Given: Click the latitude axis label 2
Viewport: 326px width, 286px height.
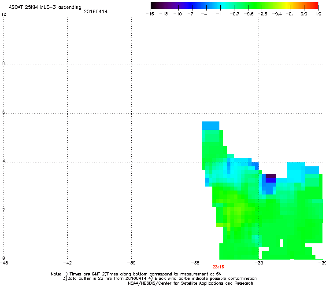Looking at the screenshot, I should 4,210.
